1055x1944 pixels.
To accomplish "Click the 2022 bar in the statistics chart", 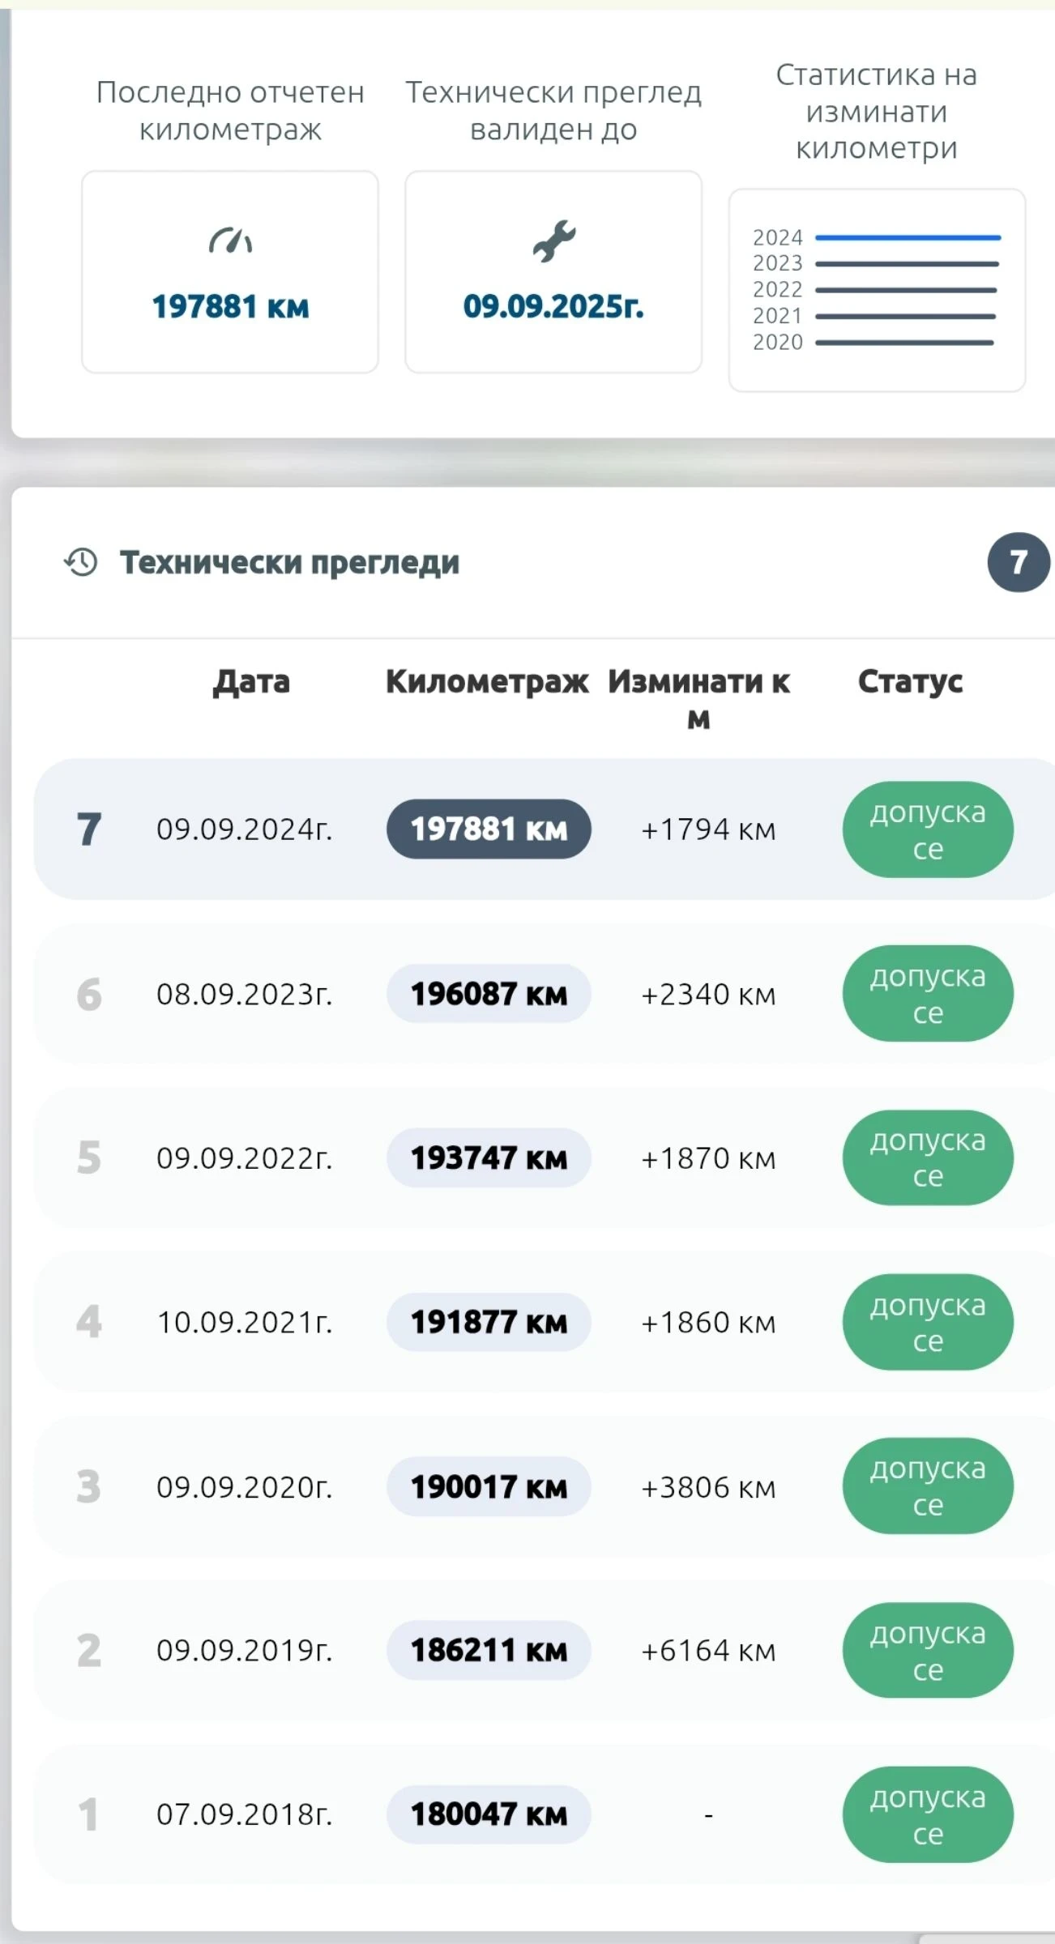I will pos(905,290).
